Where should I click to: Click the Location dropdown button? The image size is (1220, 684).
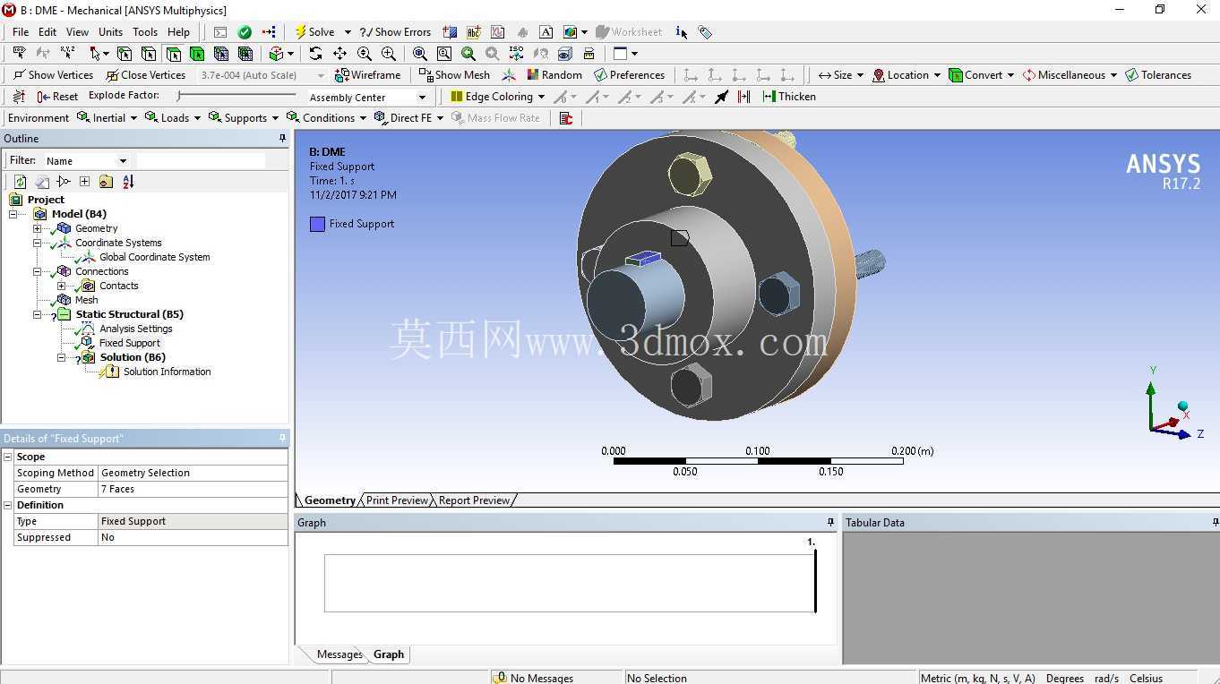[x=906, y=75]
